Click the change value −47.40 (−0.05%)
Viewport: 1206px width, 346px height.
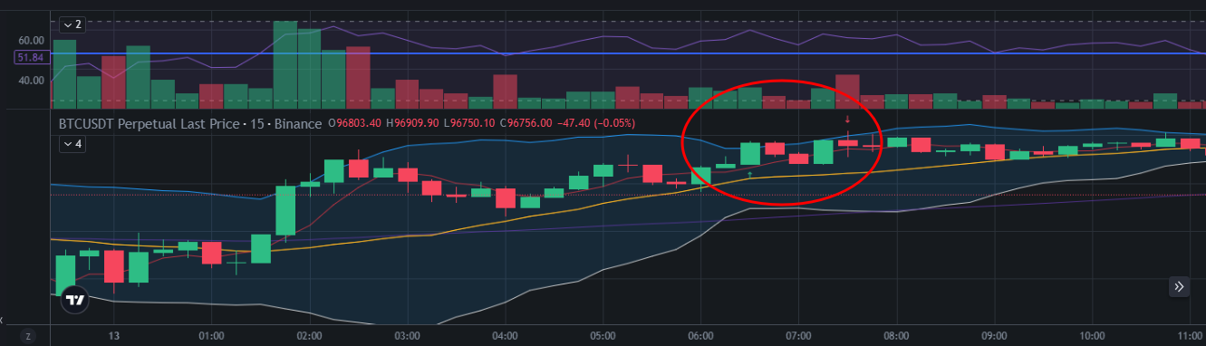[x=596, y=123]
